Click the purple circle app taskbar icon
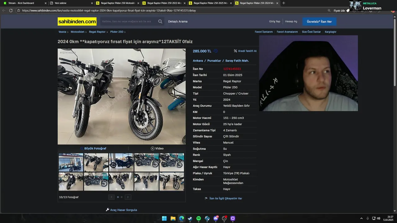 [233, 218]
